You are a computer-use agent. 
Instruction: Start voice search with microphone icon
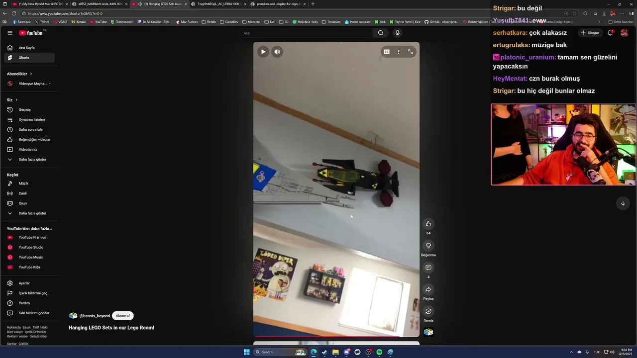tap(397, 33)
